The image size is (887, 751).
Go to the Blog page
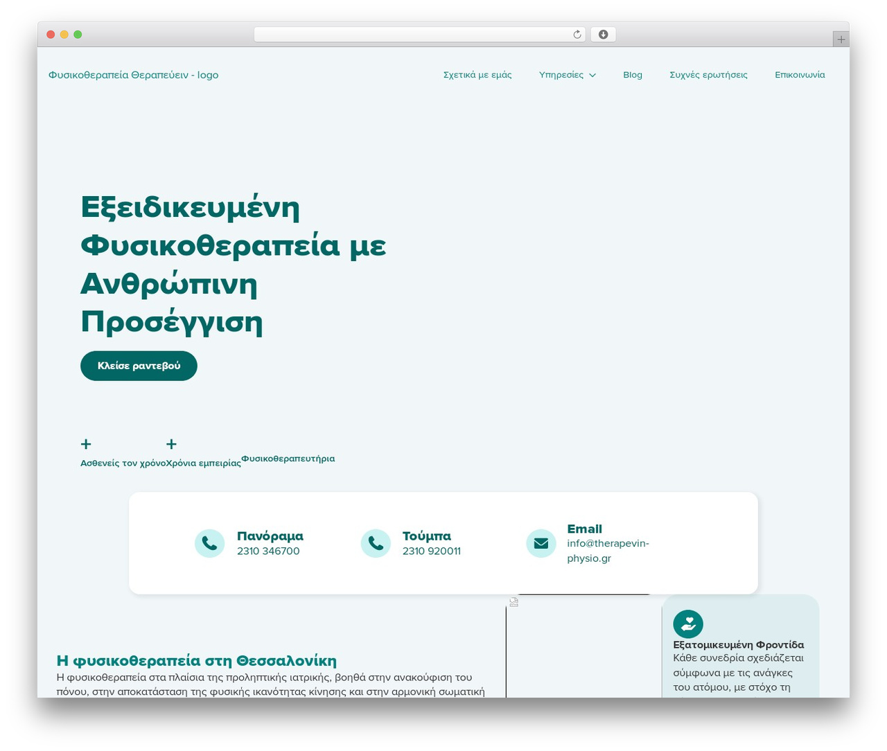point(633,75)
